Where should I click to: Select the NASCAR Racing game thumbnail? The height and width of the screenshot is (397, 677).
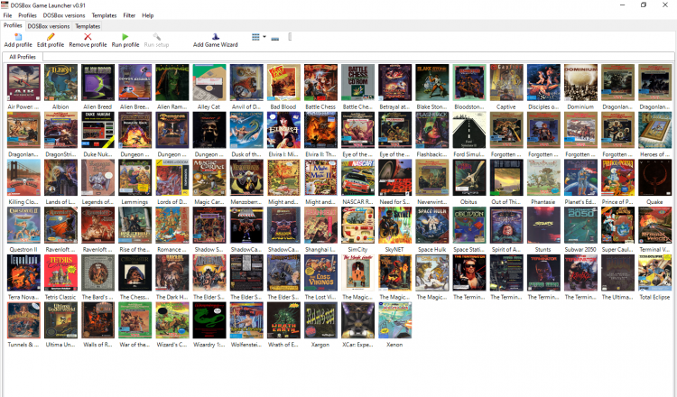coord(358,178)
